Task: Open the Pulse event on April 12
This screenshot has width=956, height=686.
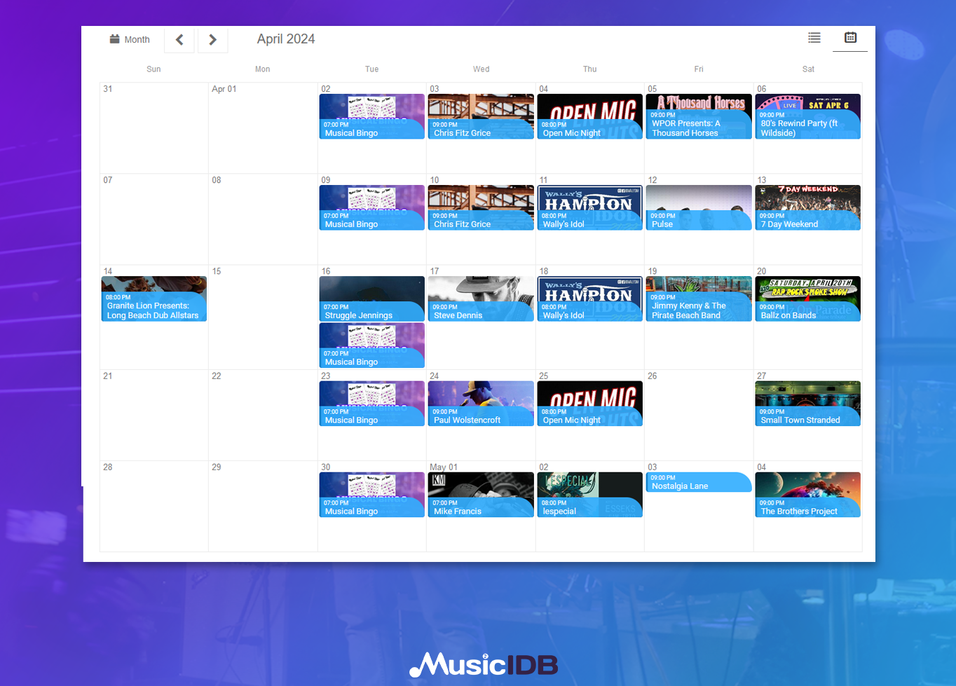Action: coord(699,207)
